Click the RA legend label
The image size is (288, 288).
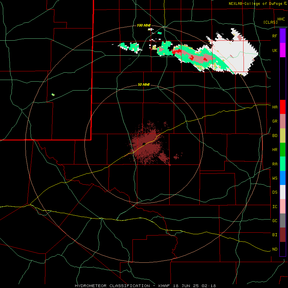[x=275, y=164]
